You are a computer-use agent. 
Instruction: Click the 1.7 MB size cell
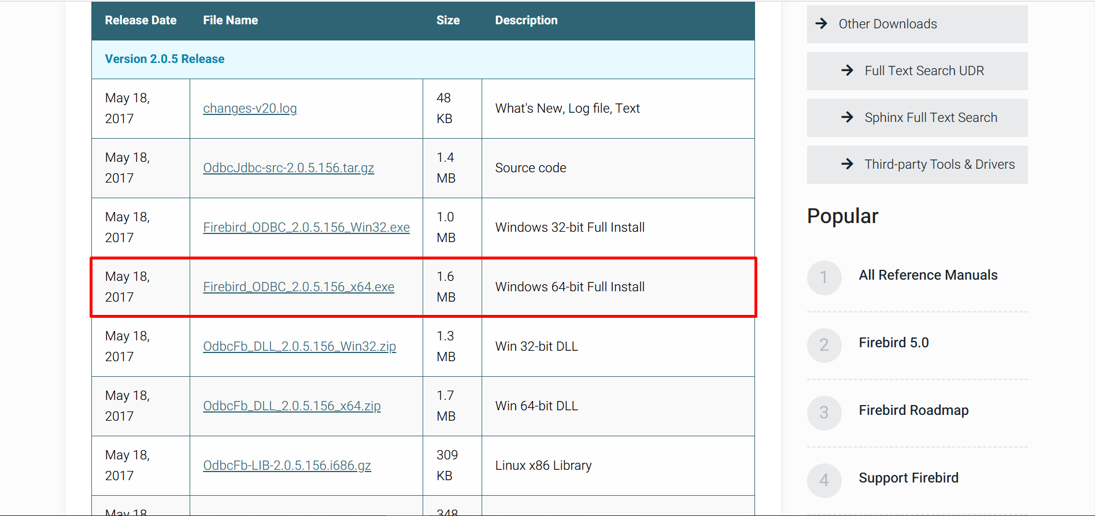point(452,406)
